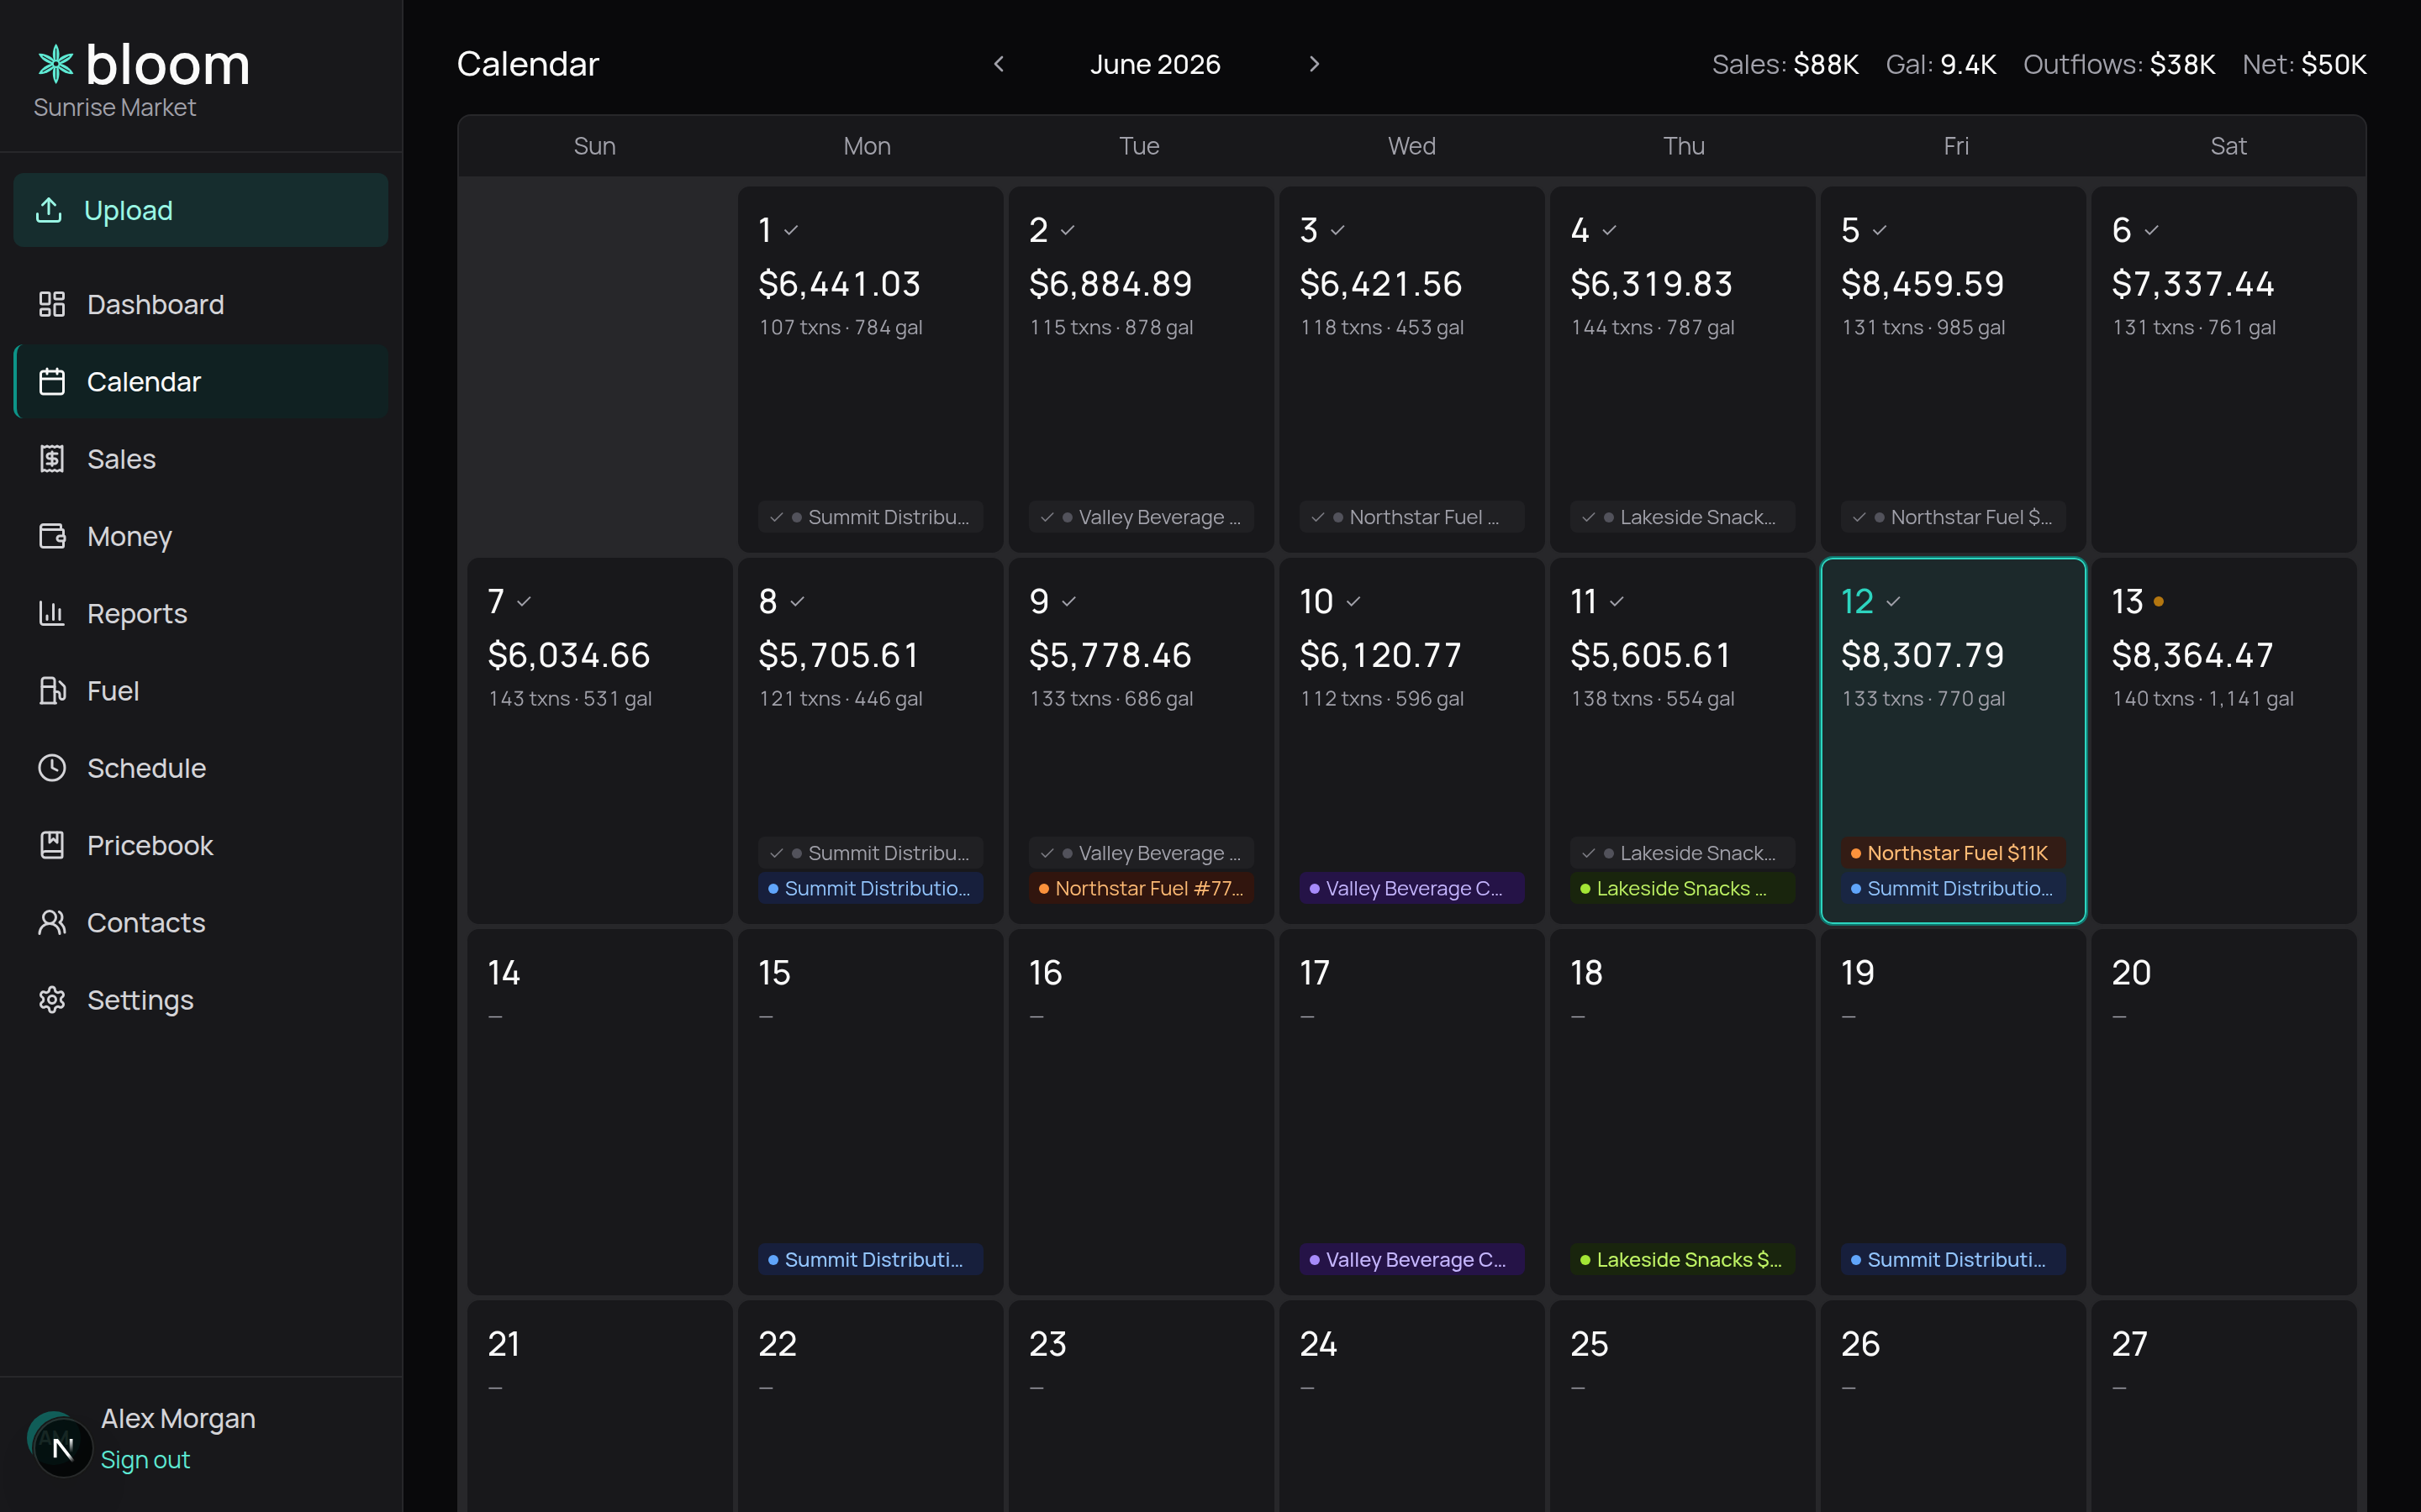This screenshot has width=2421, height=1512.
Task: Click the Reports bar chart icon
Action: [x=52, y=613]
